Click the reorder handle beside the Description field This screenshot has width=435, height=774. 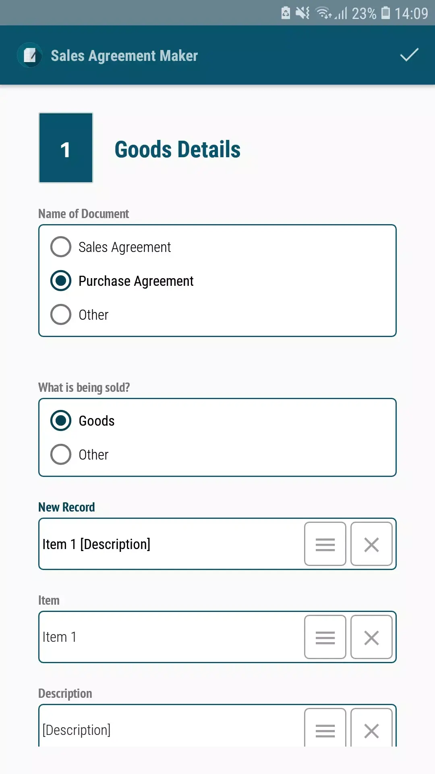[x=325, y=730]
